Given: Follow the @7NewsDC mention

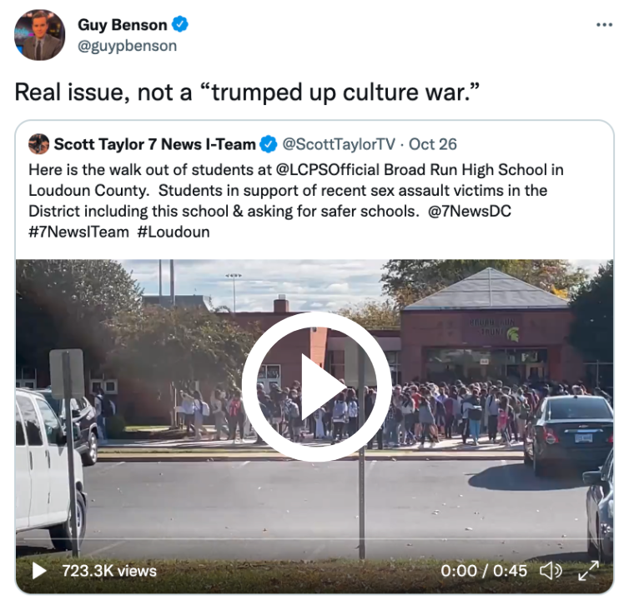Looking at the screenshot, I should (470, 212).
